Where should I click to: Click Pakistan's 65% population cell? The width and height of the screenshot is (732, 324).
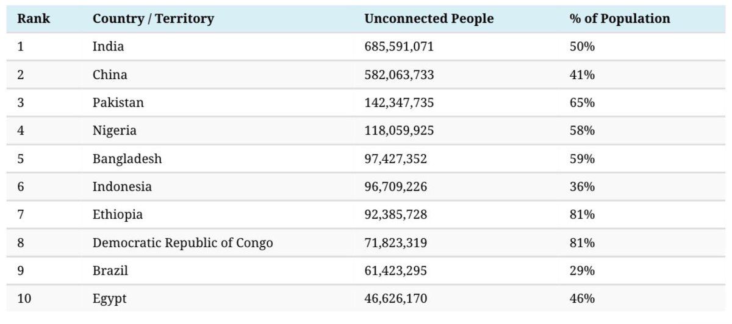pyautogui.click(x=582, y=103)
